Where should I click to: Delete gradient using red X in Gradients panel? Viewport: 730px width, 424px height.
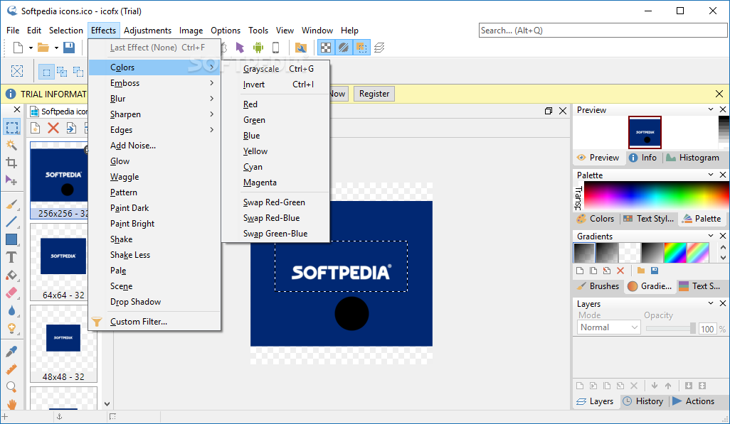tap(620, 271)
